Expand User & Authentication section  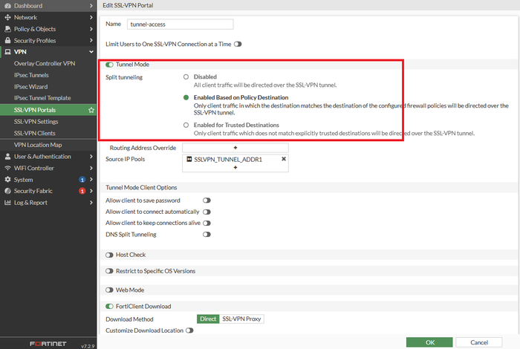click(48, 157)
